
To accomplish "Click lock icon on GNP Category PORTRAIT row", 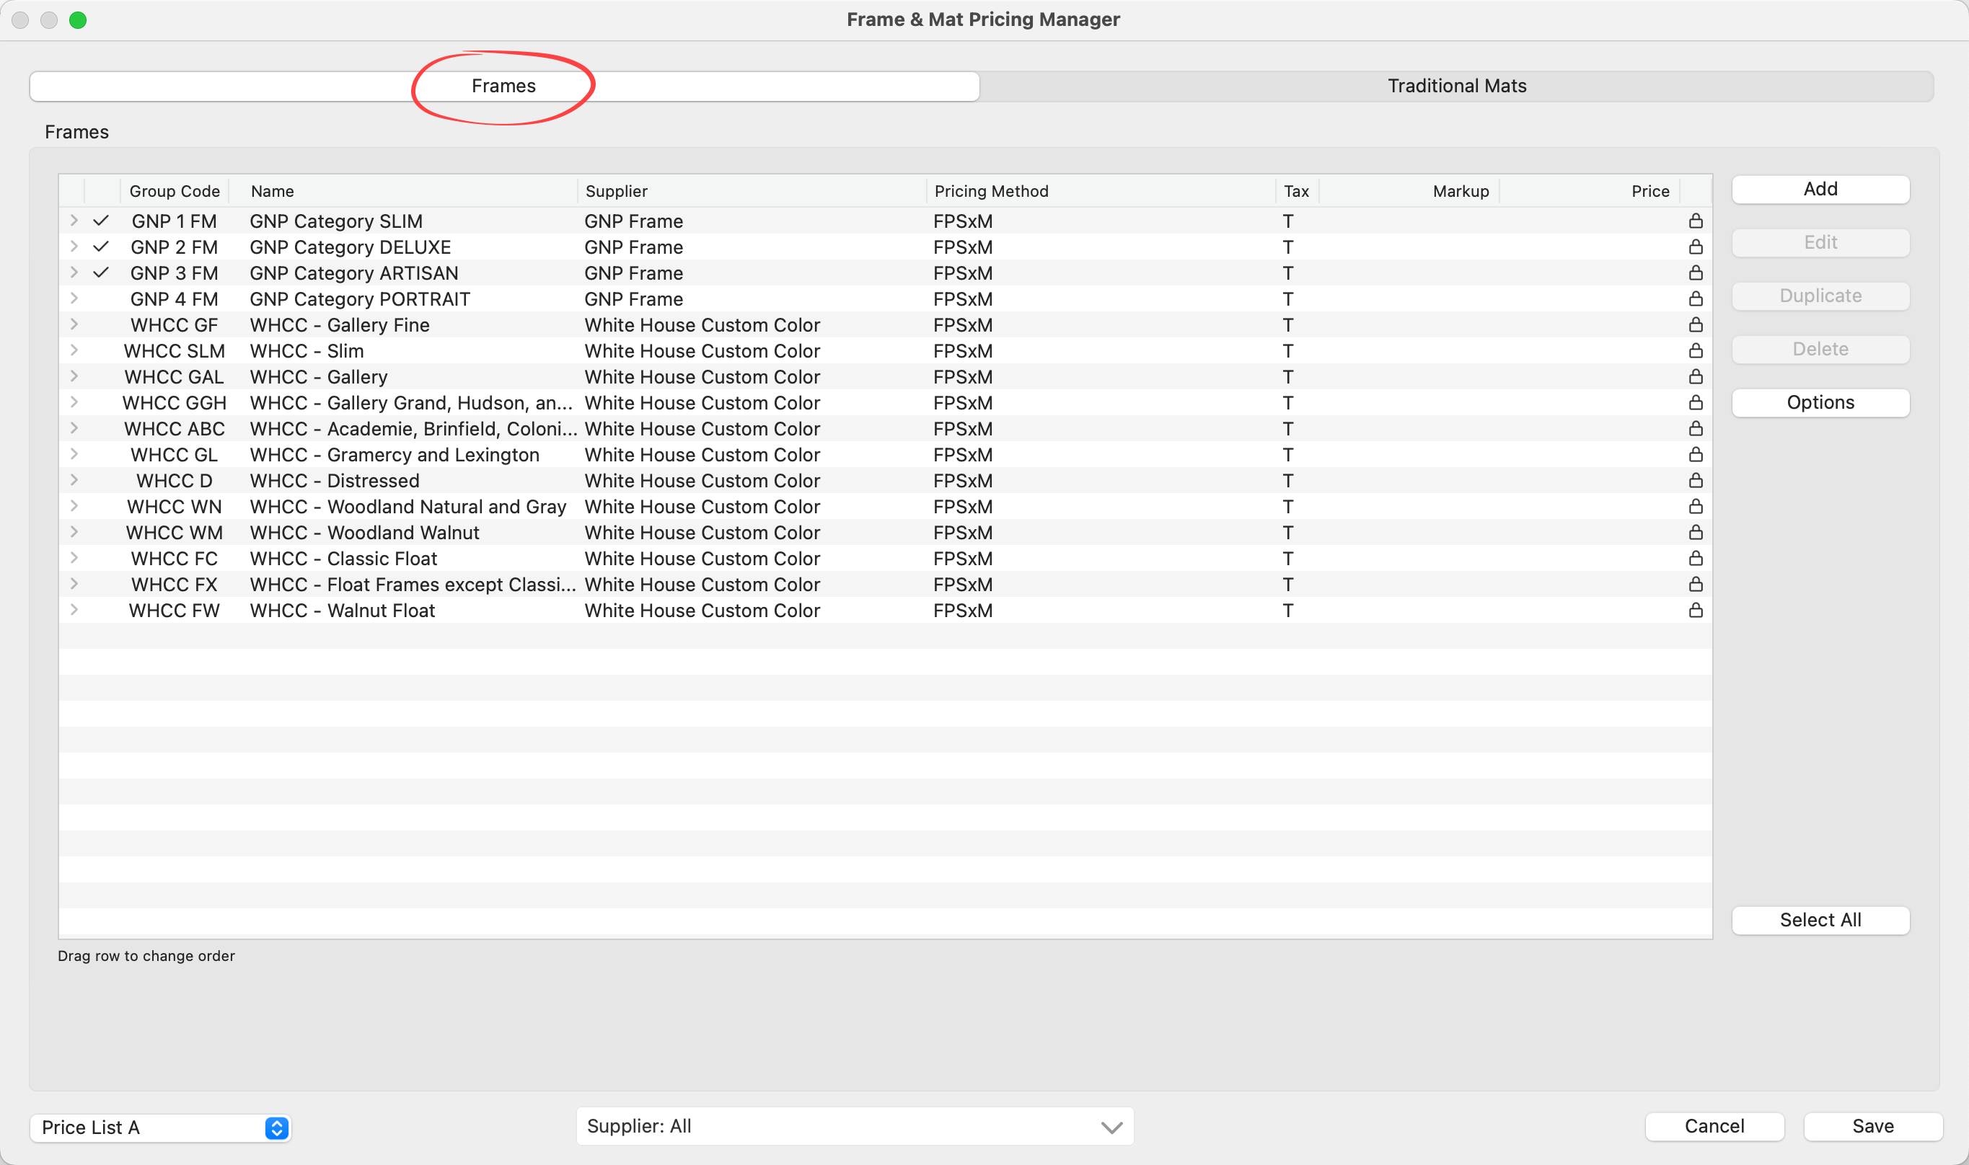I will click(x=1696, y=298).
